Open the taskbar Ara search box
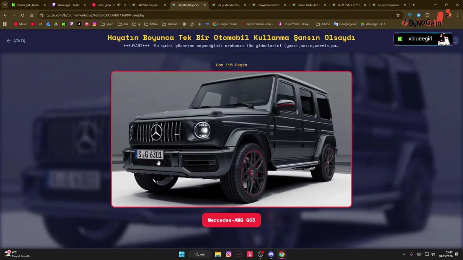Viewport: 463px width, 260px height. point(200,254)
